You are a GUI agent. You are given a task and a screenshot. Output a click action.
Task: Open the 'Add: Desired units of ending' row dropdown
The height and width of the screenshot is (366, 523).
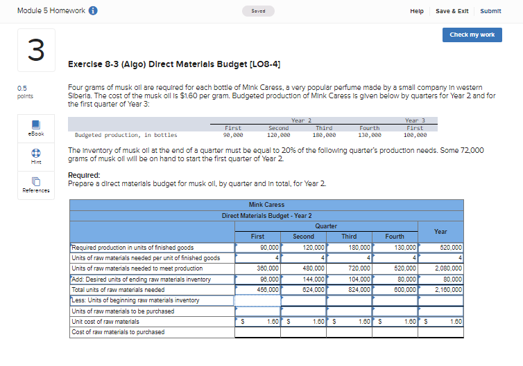tap(151, 279)
